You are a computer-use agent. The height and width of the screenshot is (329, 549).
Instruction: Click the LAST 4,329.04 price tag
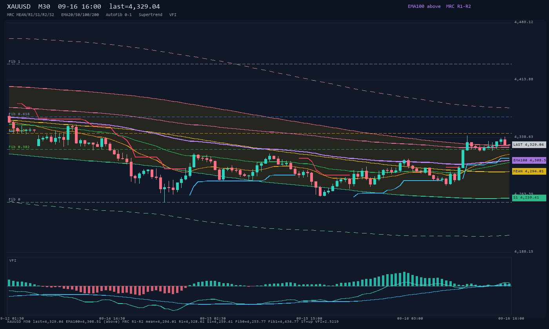529,145
